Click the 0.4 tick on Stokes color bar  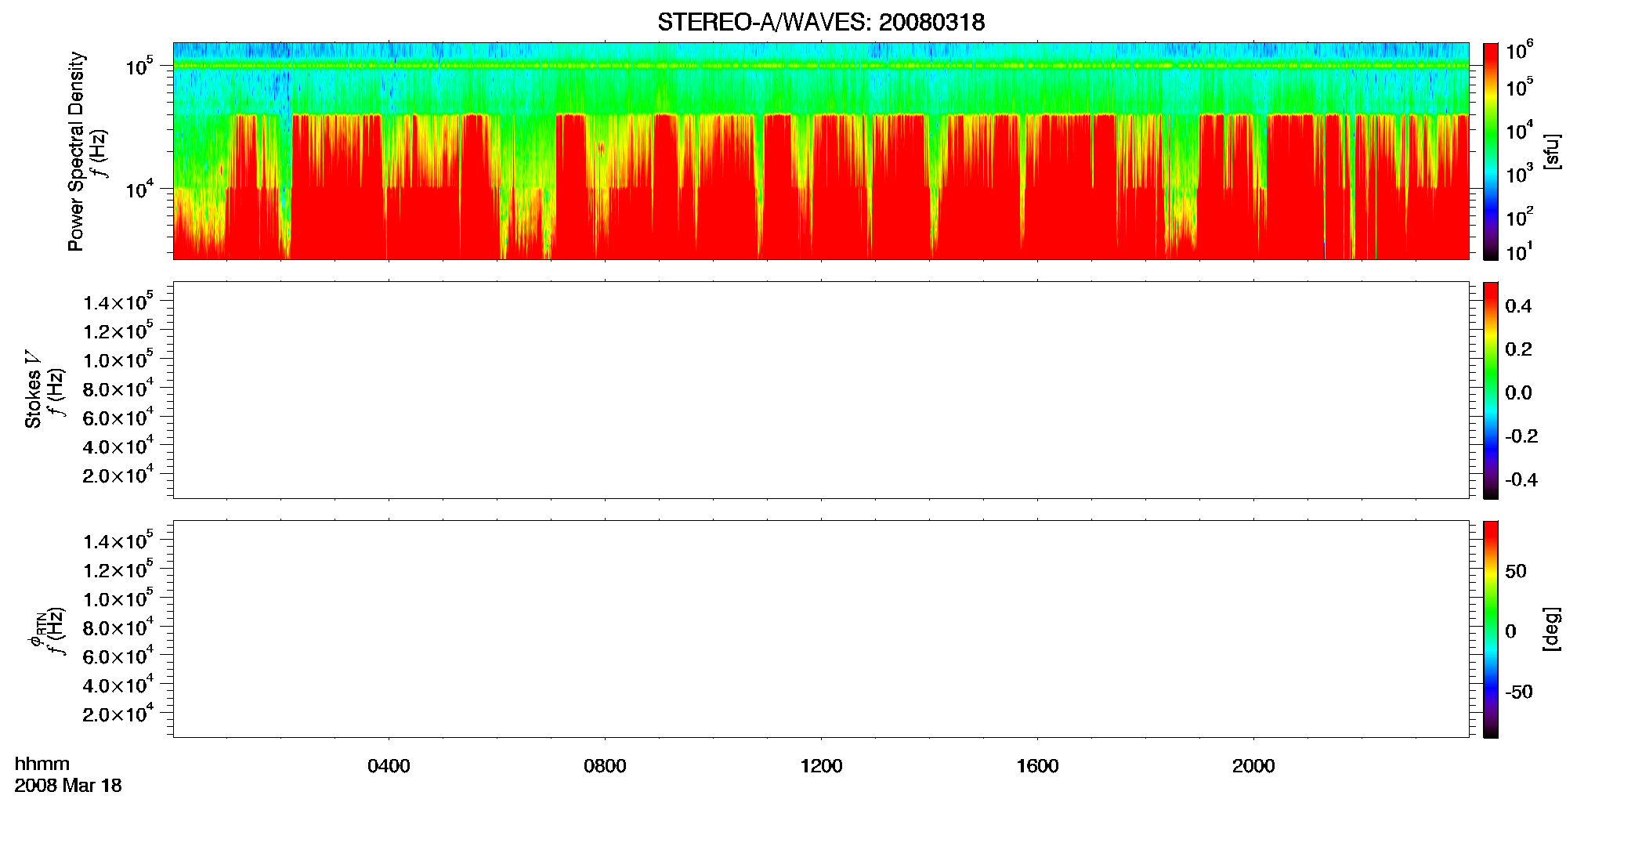tap(1518, 306)
